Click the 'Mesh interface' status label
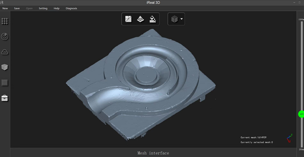The width and height of the screenshot is (304, 157). coord(153,153)
